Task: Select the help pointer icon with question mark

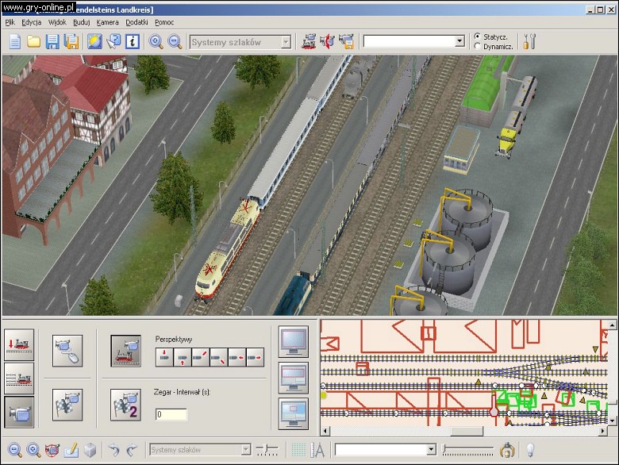Action: click(x=113, y=41)
